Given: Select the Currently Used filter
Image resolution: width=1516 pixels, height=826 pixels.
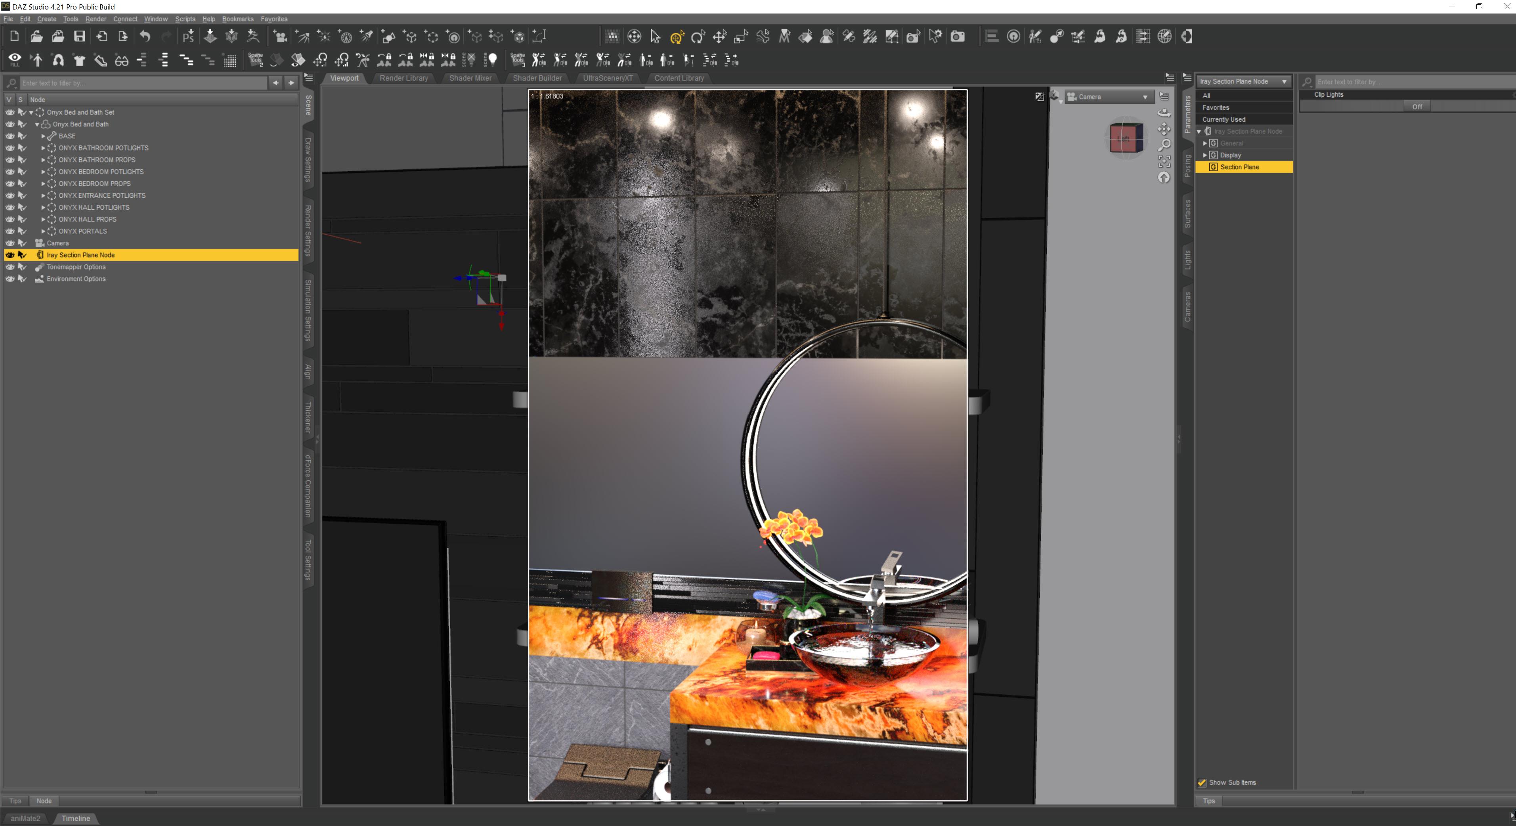Looking at the screenshot, I should 1224,119.
